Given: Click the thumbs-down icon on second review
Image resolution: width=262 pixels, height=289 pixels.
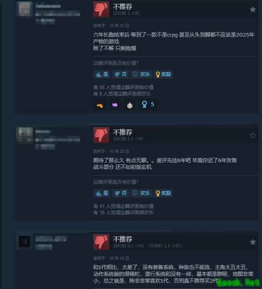Looking at the screenshot, I should point(101,135).
